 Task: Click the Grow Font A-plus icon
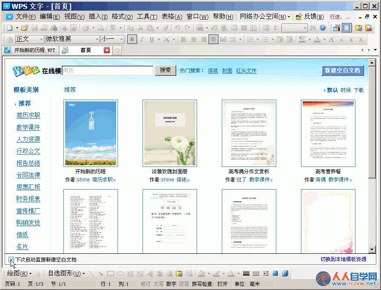coord(332,39)
